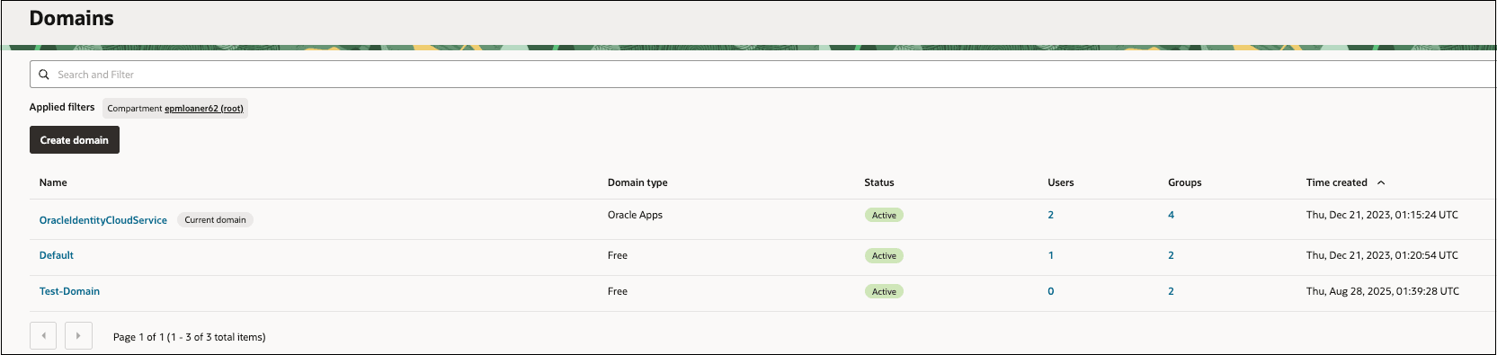The image size is (1497, 355).
Task: Open the Test-Domain link
Action: pyautogui.click(x=69, y=291)
